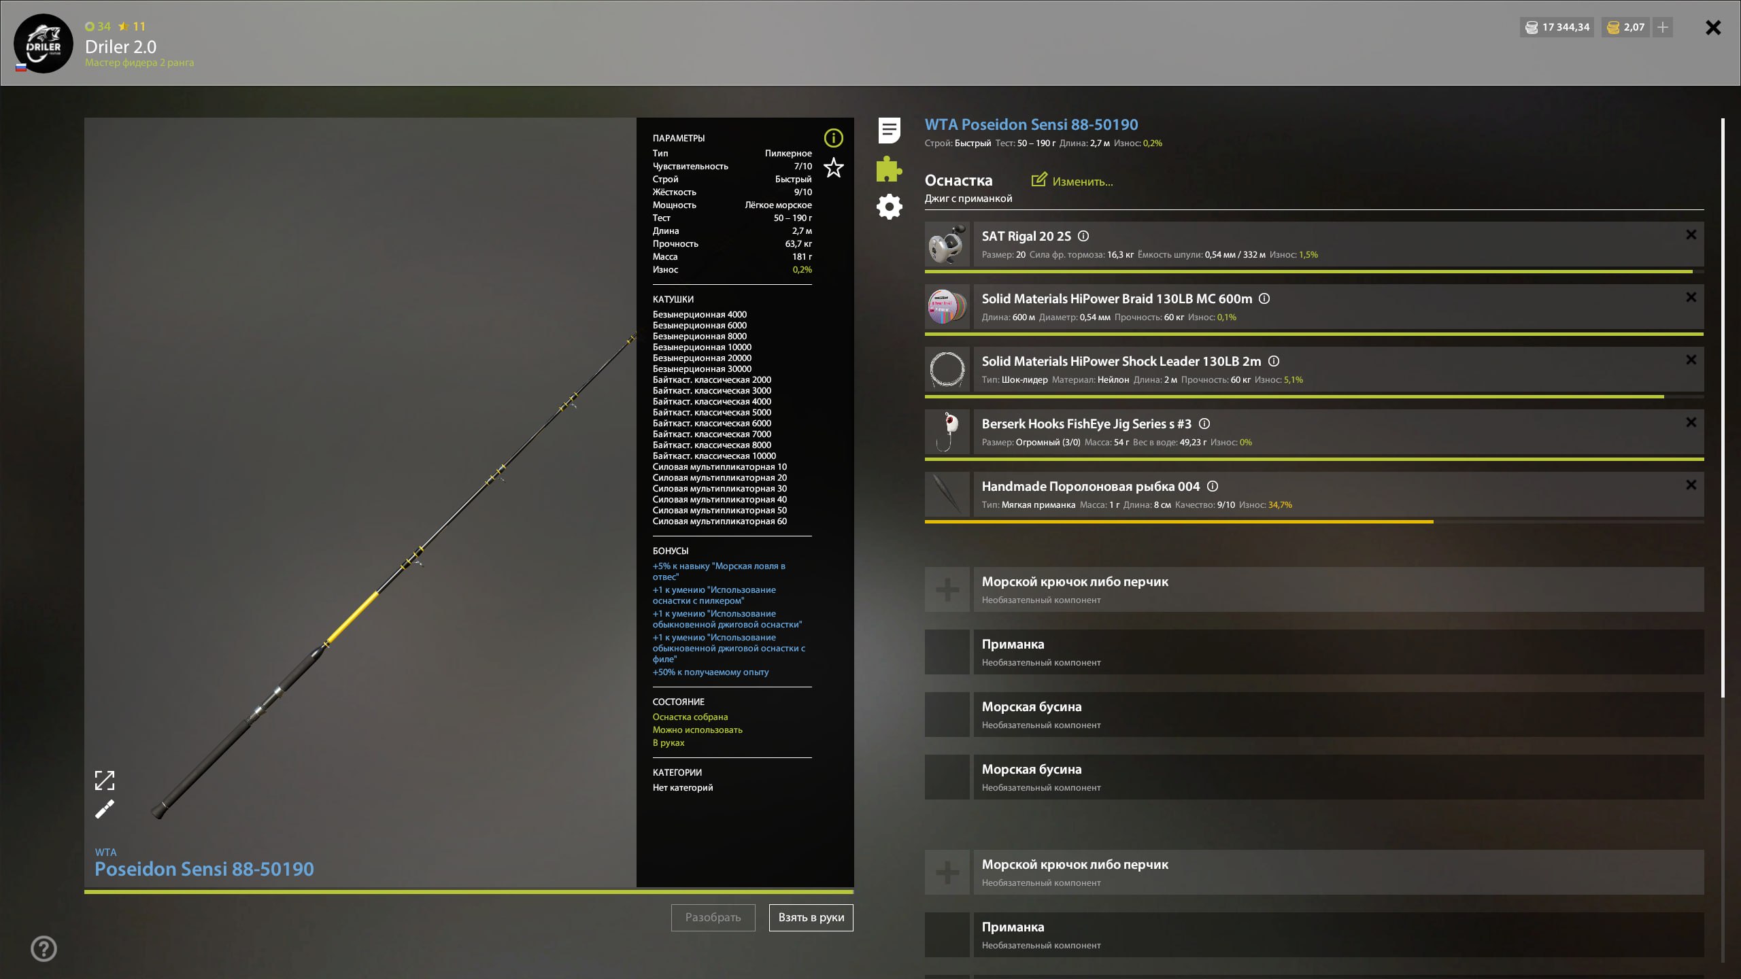Image resolution: width=1741 pixels, height=979 pixels.
Task: Remove the Handmade Поролоновая рыбка 004 lure
Action: click(x=1691, y=485)
